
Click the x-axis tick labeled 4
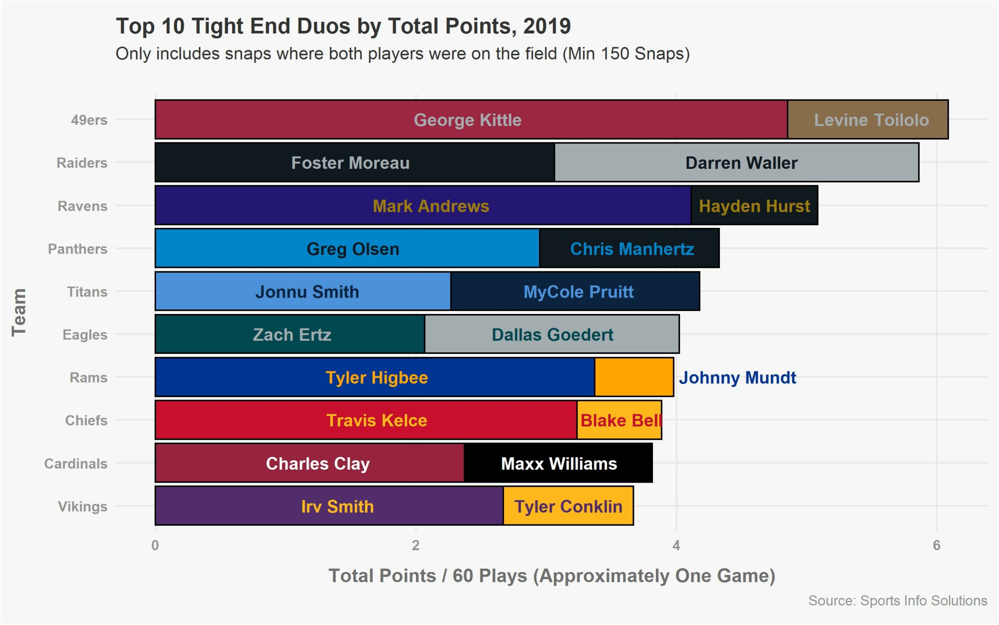676,546
